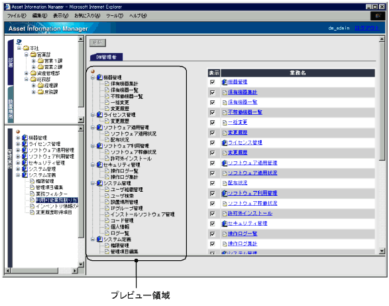Uncheck the 表示 checkbox for ソフトウェア適用管理

point(212,163)
